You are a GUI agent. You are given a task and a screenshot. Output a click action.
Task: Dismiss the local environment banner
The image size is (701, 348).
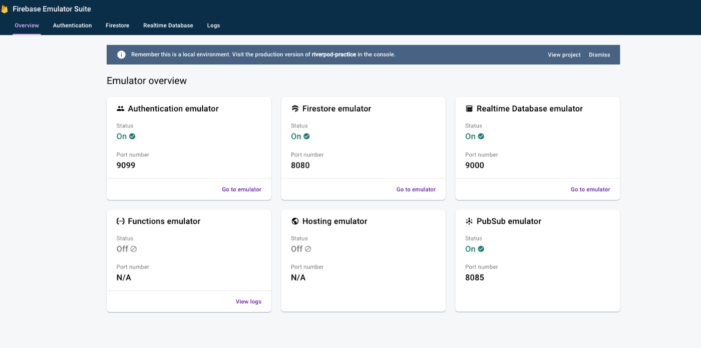[x=599, y=55]
